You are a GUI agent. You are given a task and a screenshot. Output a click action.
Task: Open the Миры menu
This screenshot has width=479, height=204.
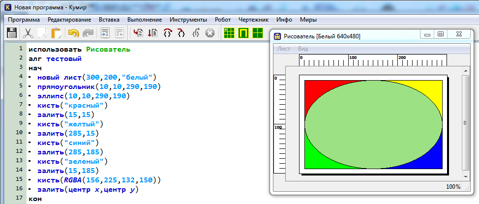click(x=308, y=20)
